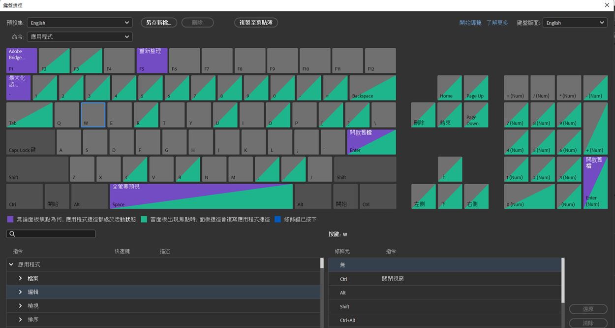Viewport: 615px width, 328px height.
Task: Select the Enter (Num) numpad key
Action: point(595,183)
